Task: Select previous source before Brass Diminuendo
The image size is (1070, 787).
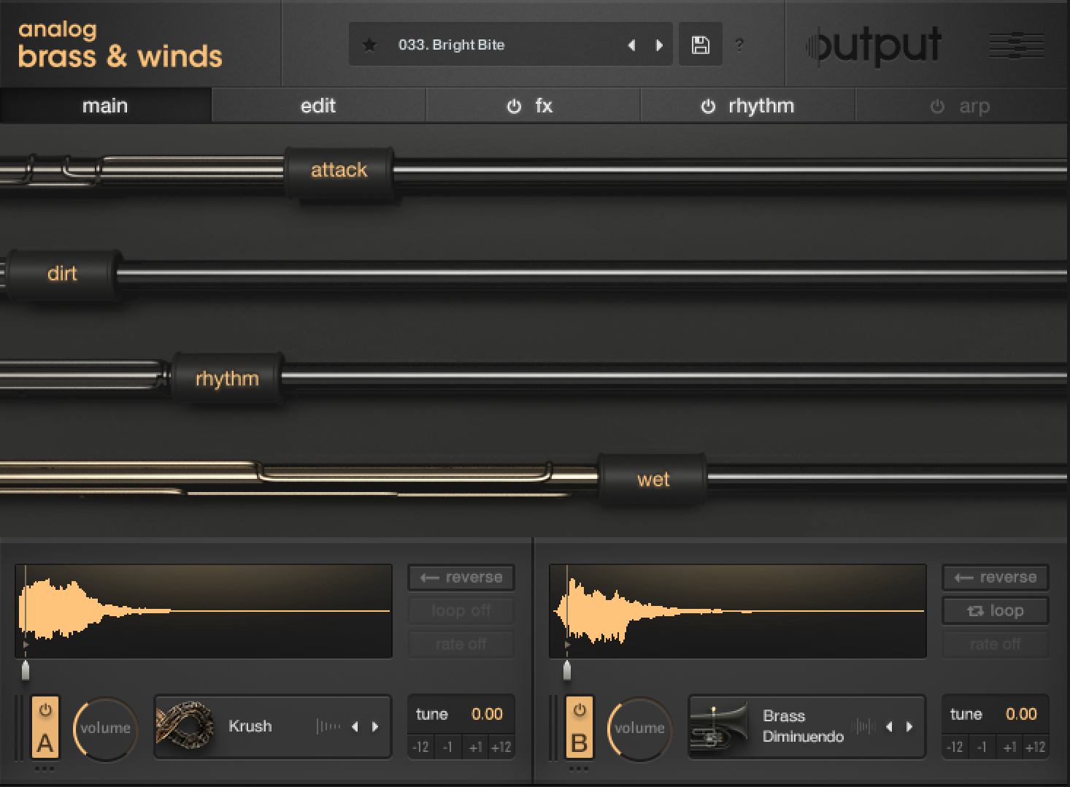Action: [889, 726]
